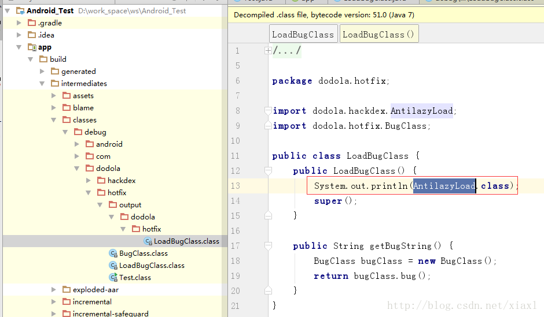Select the dodola folder under output
This screenshot has width=544, height=317.
tap(143, 217)
